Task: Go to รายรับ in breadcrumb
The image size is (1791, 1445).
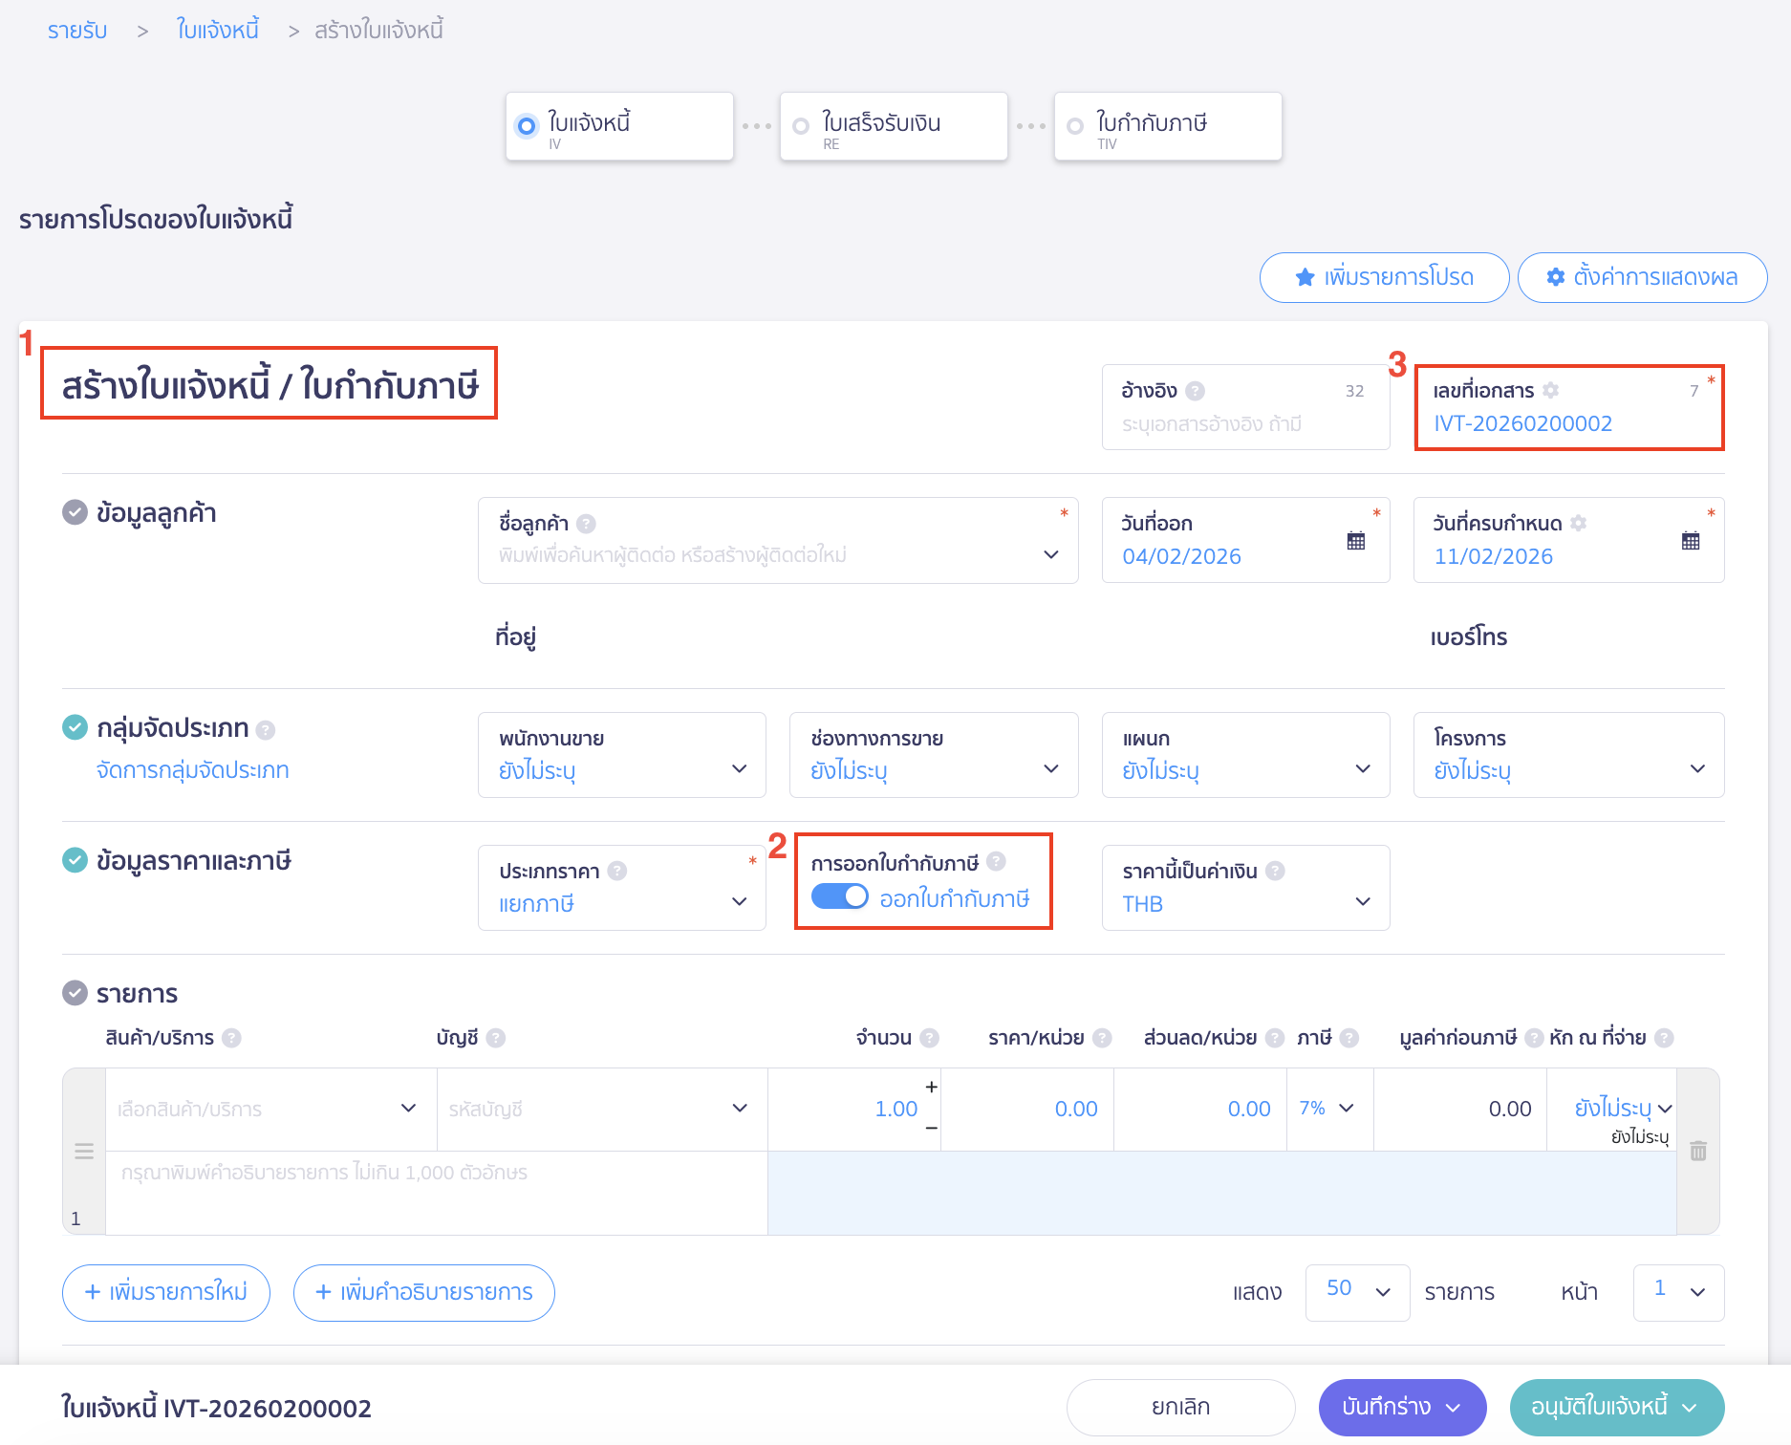Action: (x=77, y=31)
